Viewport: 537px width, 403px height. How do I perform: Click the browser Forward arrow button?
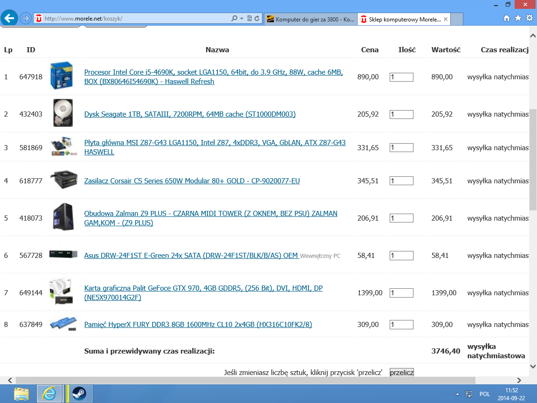click(25, 18)
